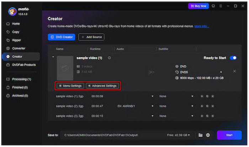The height and width of the screenshot is (147, 249).
Task: Open the Ripper module in sidebar
Action: click(16, 40)
